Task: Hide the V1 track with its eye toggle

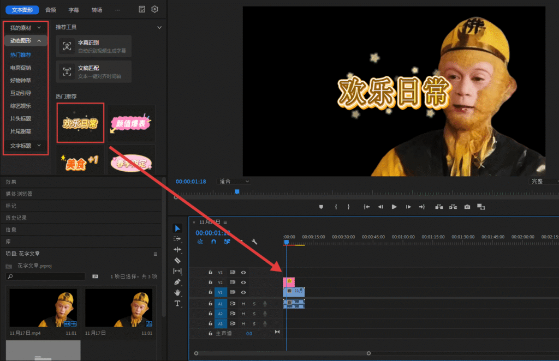Action: (243, 293)
